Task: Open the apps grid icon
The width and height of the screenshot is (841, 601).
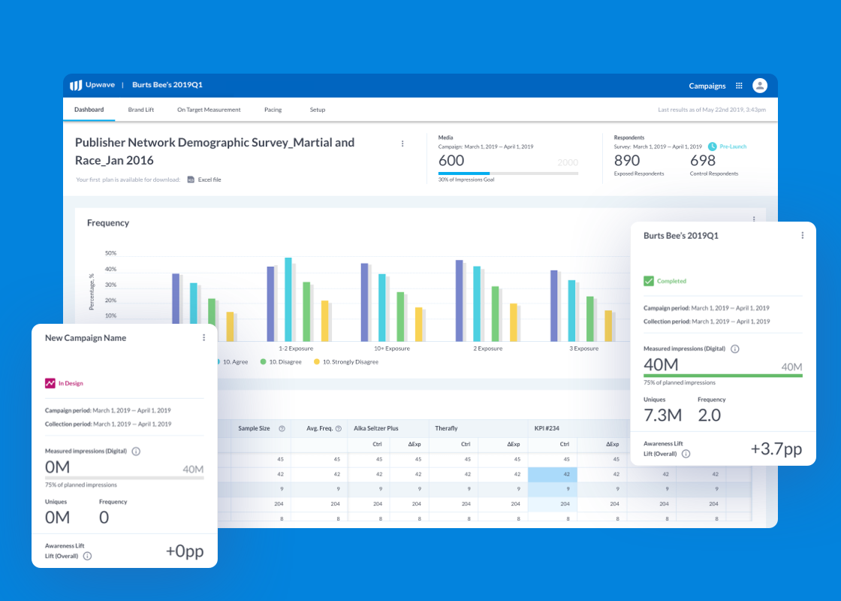Action: coord(739,86)
